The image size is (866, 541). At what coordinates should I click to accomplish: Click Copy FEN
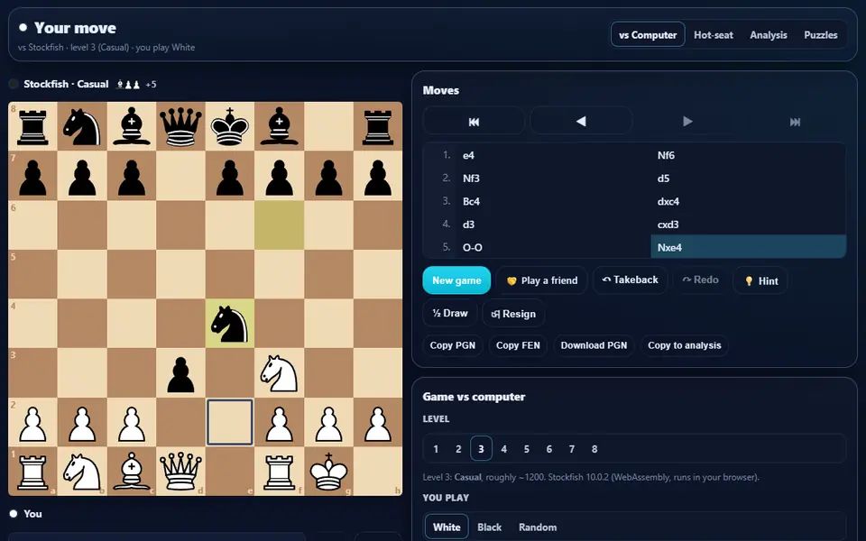[x=518, y=345]
